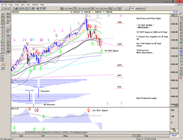Click the quotation marks toolbar icon
The image size is (183, 140).
(6, 8)
